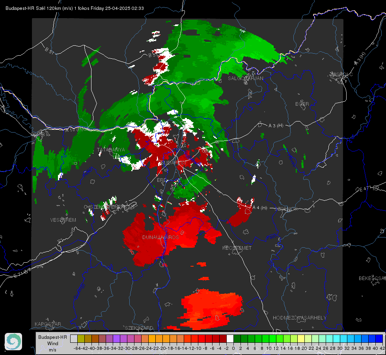Click the ERD town label
The image size is (386, 355).
click(x=162, y=180)
